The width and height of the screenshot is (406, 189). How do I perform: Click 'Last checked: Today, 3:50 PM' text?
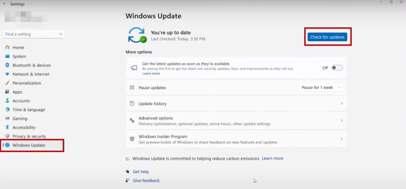178,39
